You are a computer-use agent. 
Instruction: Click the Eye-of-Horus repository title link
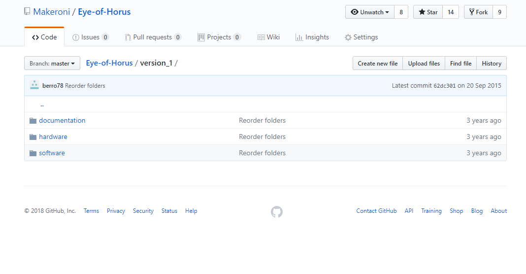[104, 12]
